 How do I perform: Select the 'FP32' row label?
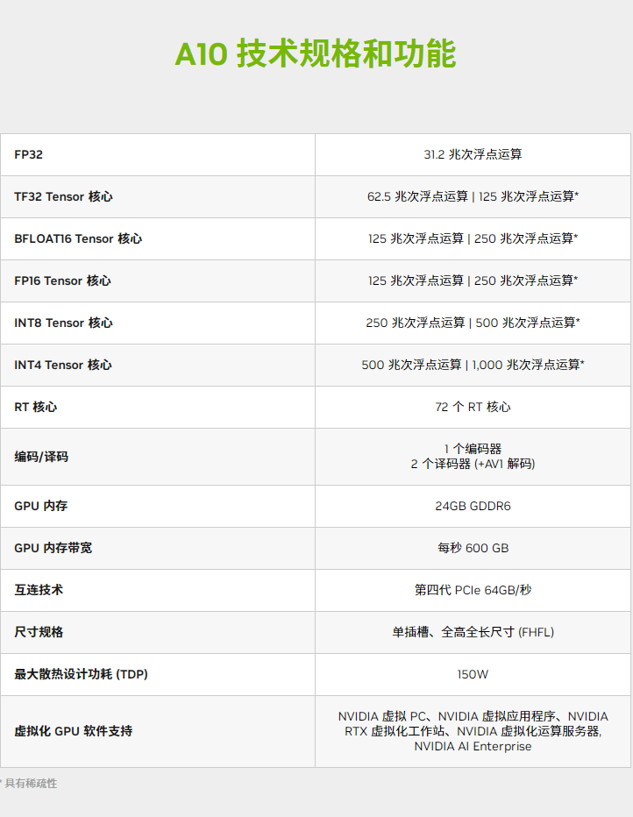click(29, 155)
